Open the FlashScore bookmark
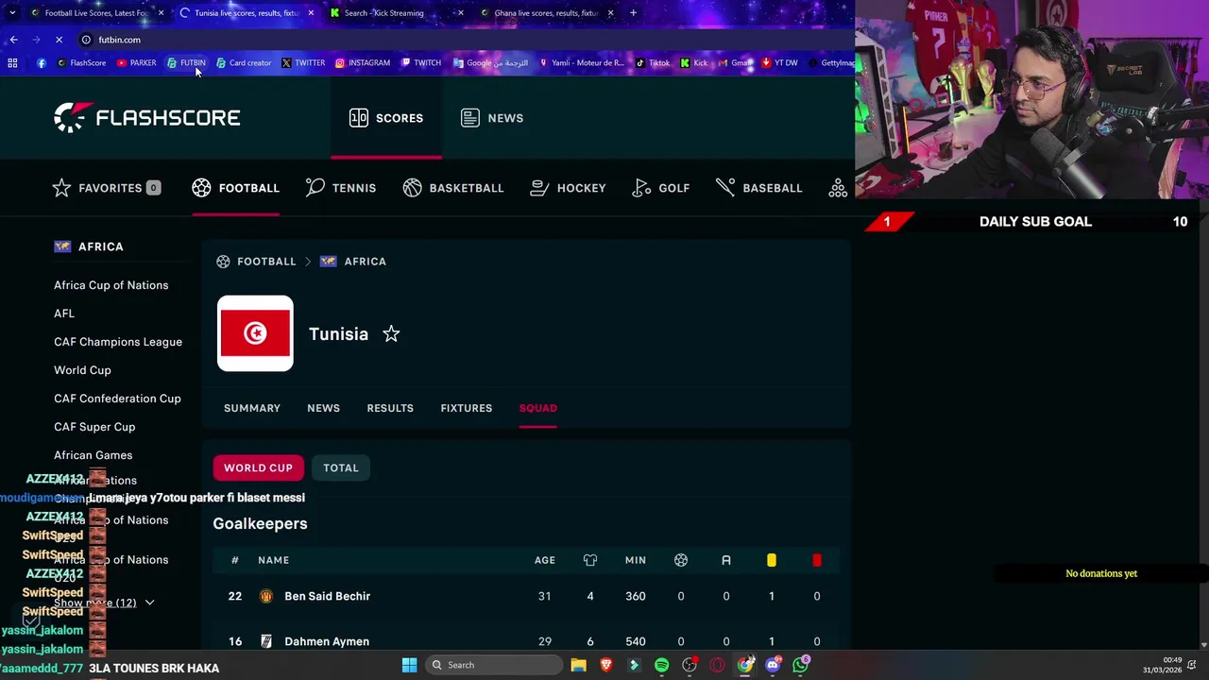 (81, 63)
